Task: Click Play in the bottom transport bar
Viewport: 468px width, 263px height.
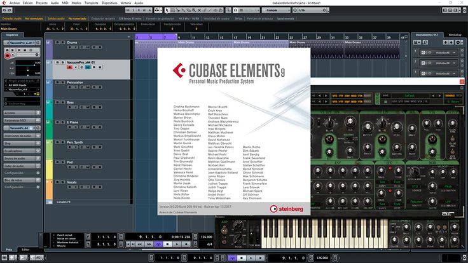Action: coord(251,258)
